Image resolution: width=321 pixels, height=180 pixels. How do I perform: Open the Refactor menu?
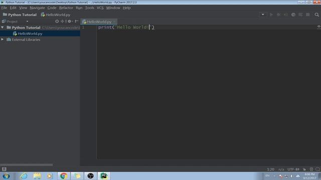66,8
